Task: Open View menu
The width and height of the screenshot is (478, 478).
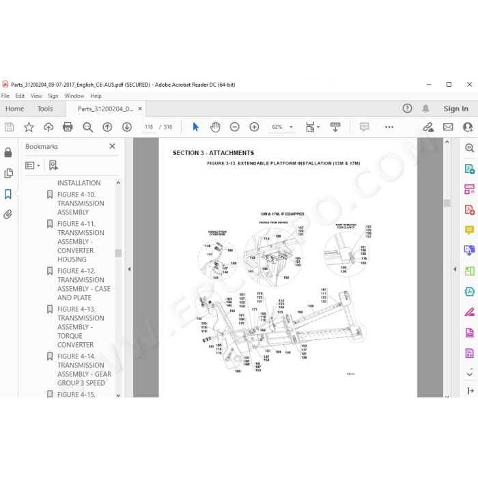Action: pos(36,96)
